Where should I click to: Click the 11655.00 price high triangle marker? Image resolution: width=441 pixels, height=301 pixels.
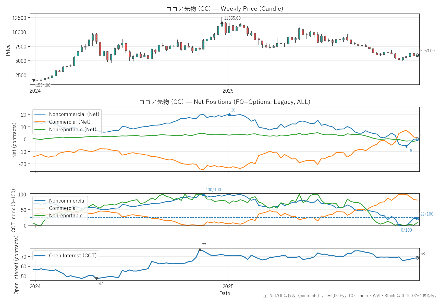coord(222,23)
